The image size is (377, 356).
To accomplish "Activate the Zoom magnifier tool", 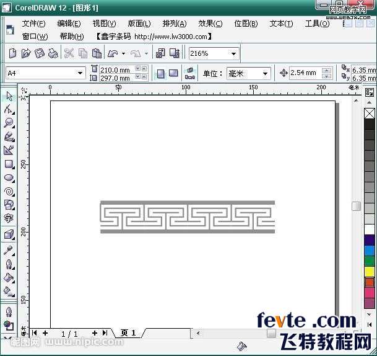I will (x=9, y=123).
